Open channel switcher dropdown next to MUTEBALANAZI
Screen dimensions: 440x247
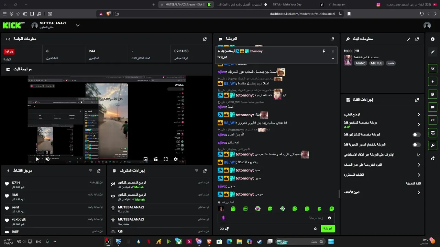(x=78, y=25)
